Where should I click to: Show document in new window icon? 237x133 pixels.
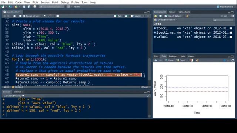point(14,16)
